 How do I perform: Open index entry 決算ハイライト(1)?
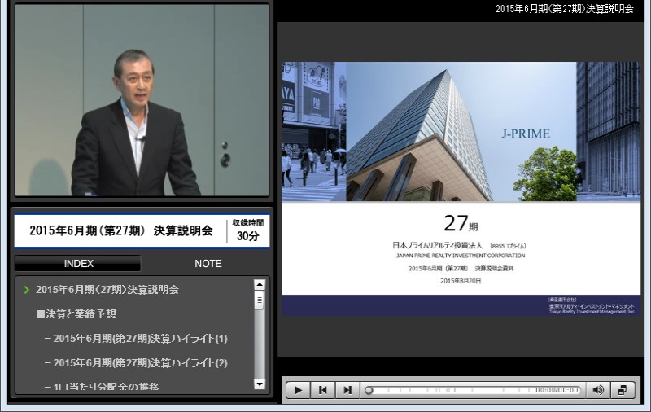136,339
